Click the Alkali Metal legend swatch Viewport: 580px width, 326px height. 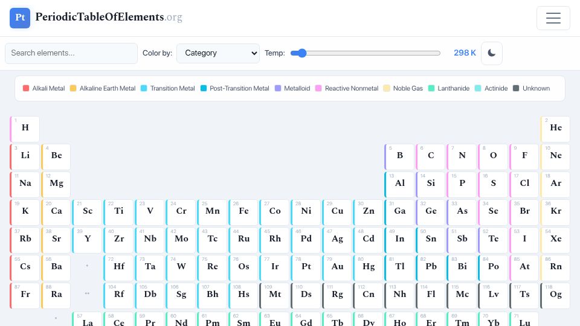(x=26, y=88)
